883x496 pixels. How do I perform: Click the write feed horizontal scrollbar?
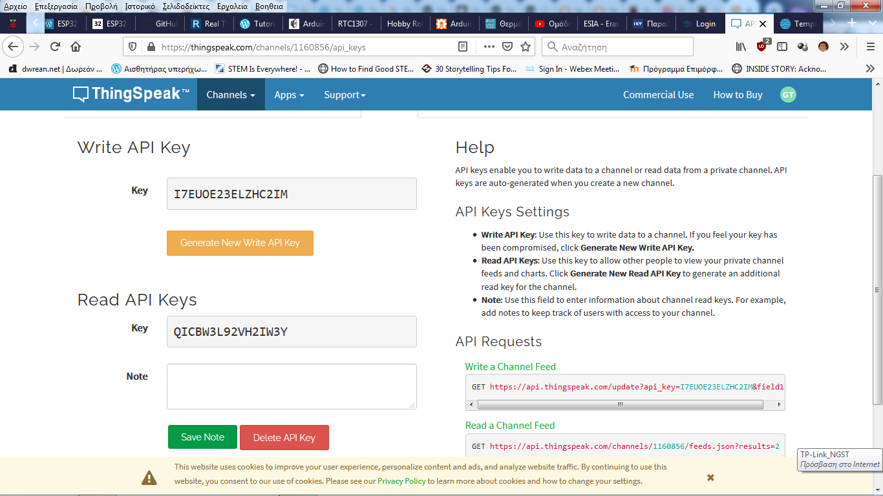coord(620,404)
